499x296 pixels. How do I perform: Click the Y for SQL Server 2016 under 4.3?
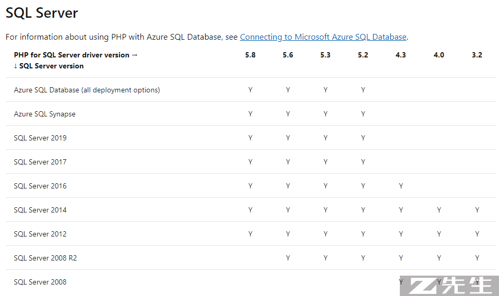[x=401, y=186]
